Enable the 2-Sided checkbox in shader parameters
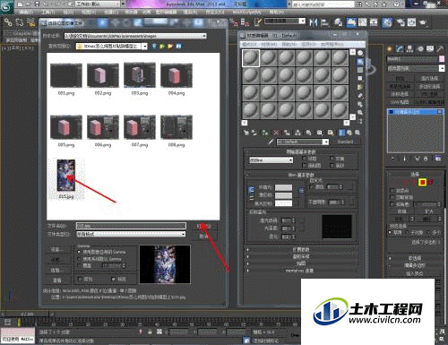 [332, 159]
